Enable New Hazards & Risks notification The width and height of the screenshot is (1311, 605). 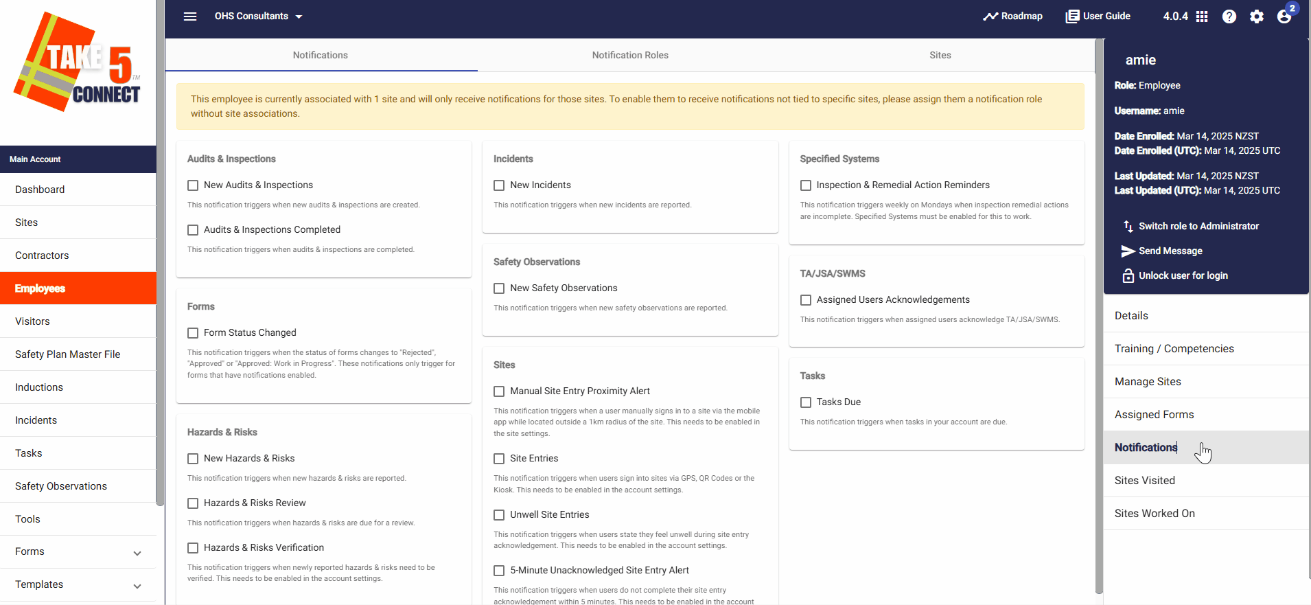click(x=193, y=459)
